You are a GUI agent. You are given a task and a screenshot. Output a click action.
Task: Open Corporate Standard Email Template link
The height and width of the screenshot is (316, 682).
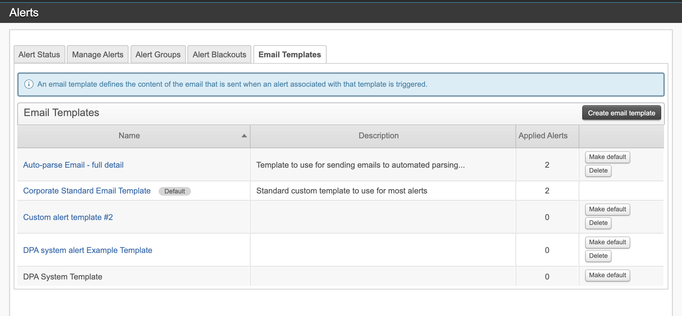(x=87, y=191)
